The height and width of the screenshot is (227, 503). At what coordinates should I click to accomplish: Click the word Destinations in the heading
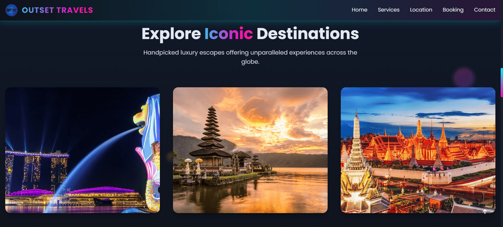(x=308, y=34)
